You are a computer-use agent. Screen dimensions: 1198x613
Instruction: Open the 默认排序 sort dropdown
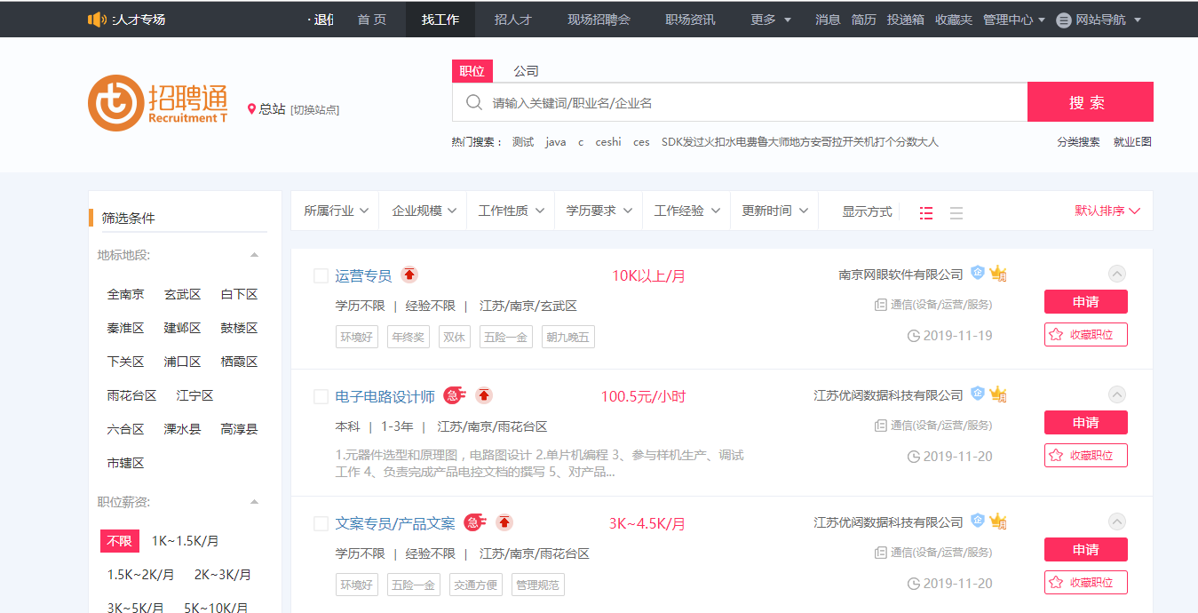(1107, 211)
